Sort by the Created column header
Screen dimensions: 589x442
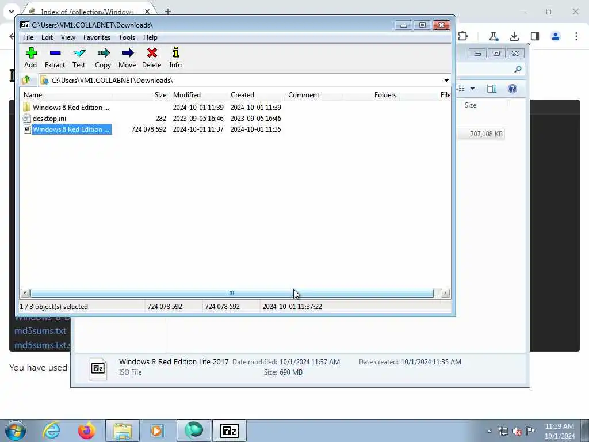pyautogui.click(x=256, y=95)
